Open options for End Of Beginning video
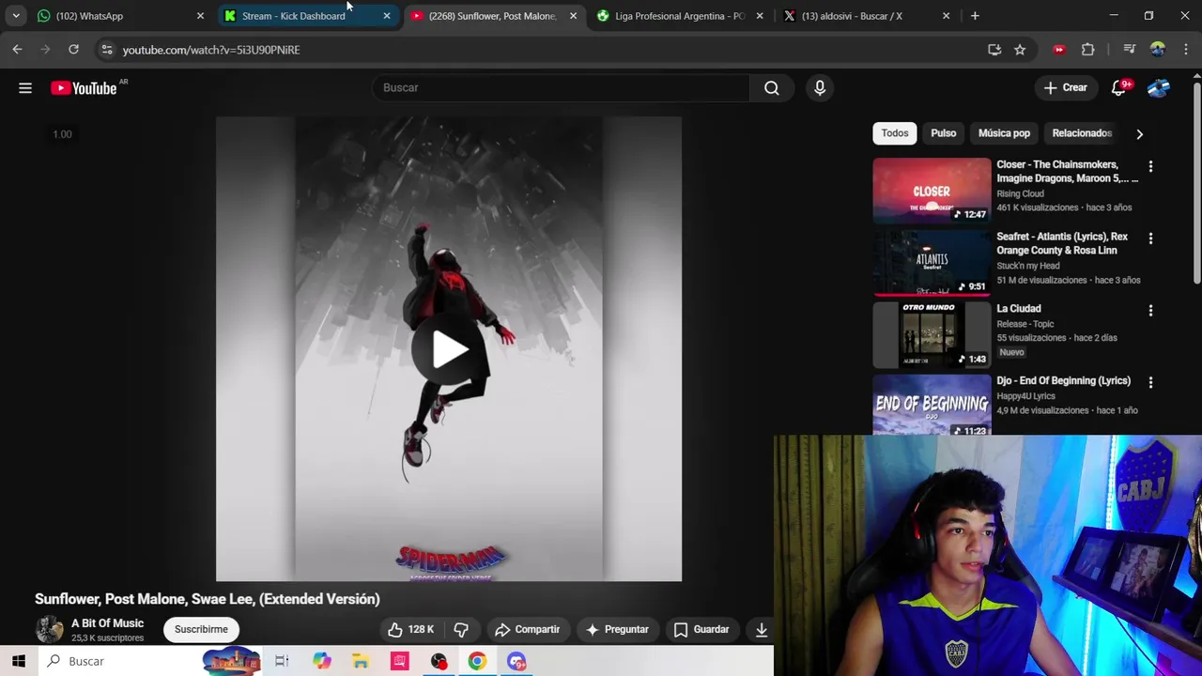Image resolution: width=1202 pixels, height=676 pixels. point(1150,382)
